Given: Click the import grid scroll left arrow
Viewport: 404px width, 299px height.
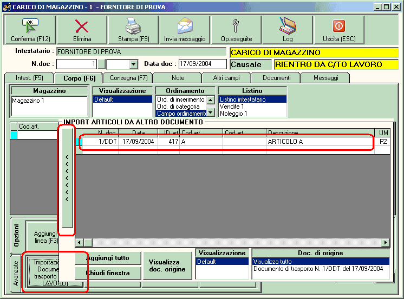Looking at the screenshot, I should (x=80, y=242).
